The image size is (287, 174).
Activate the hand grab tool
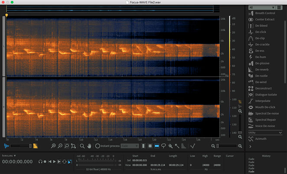[x=90, y=146]
